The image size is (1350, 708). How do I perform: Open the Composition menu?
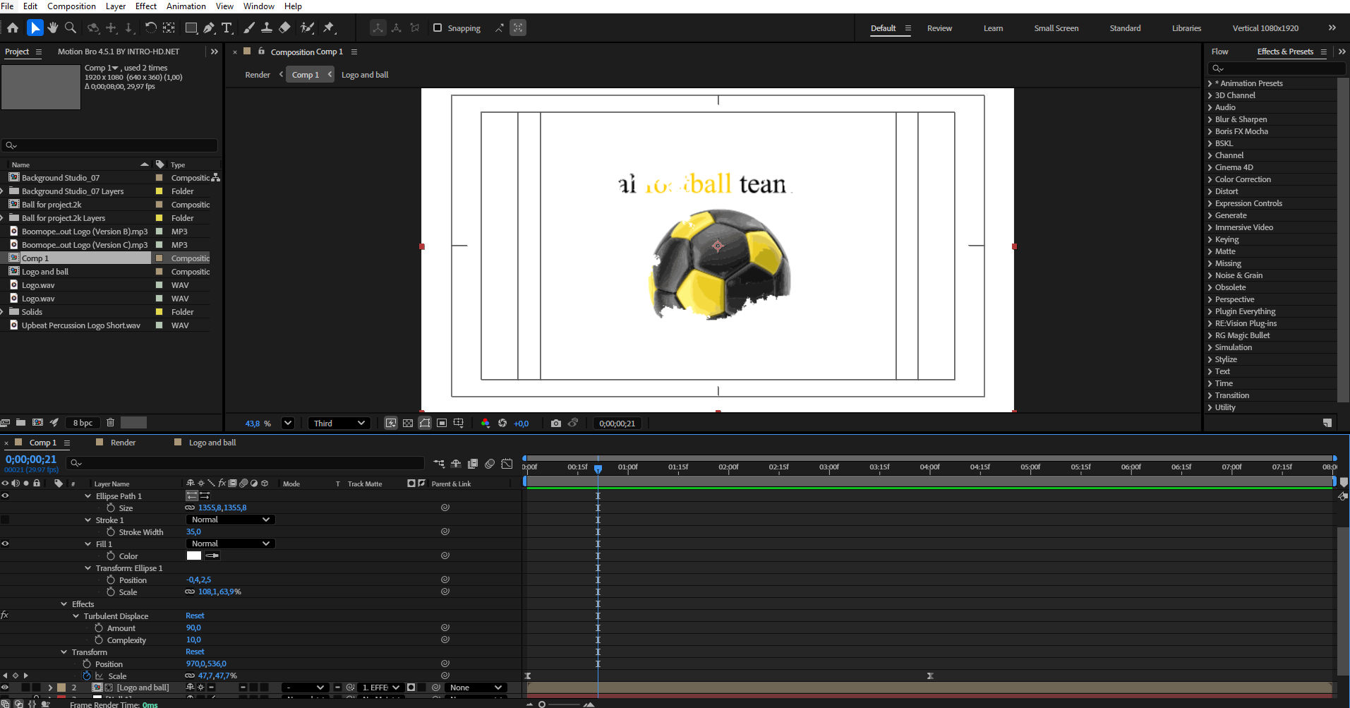[x=71, y=6]
